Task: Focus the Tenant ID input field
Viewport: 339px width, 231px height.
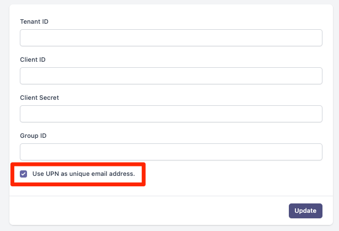Action: point(171,38)
